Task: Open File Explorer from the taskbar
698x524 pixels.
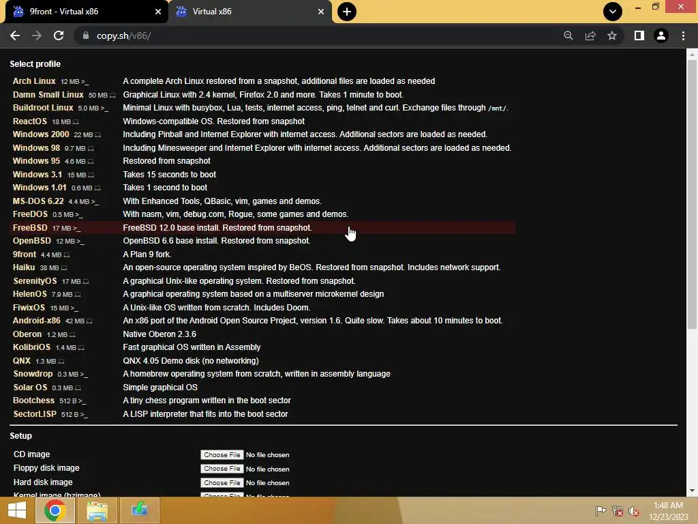Action: click(x=97, y=510)
